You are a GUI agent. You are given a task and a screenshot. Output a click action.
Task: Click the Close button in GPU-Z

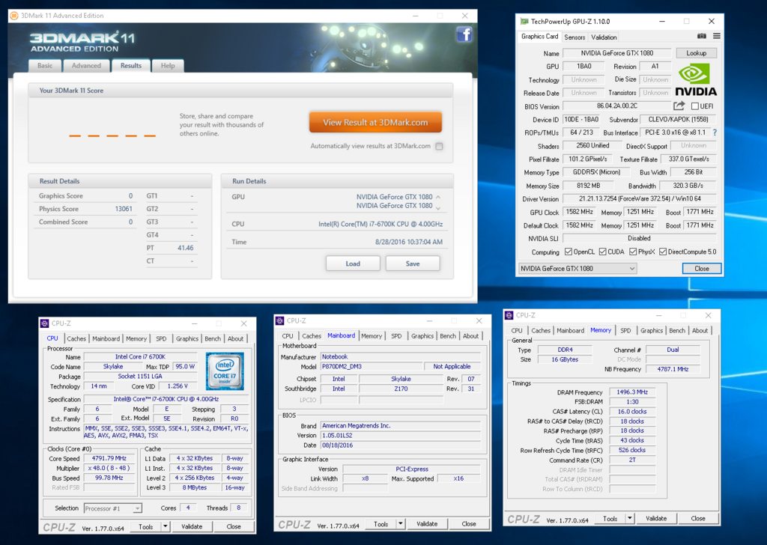(701, 268)
